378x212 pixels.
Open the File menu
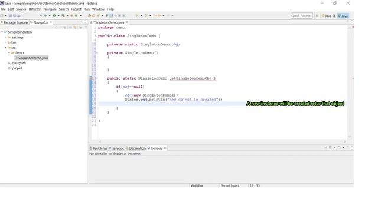[3, 9]
